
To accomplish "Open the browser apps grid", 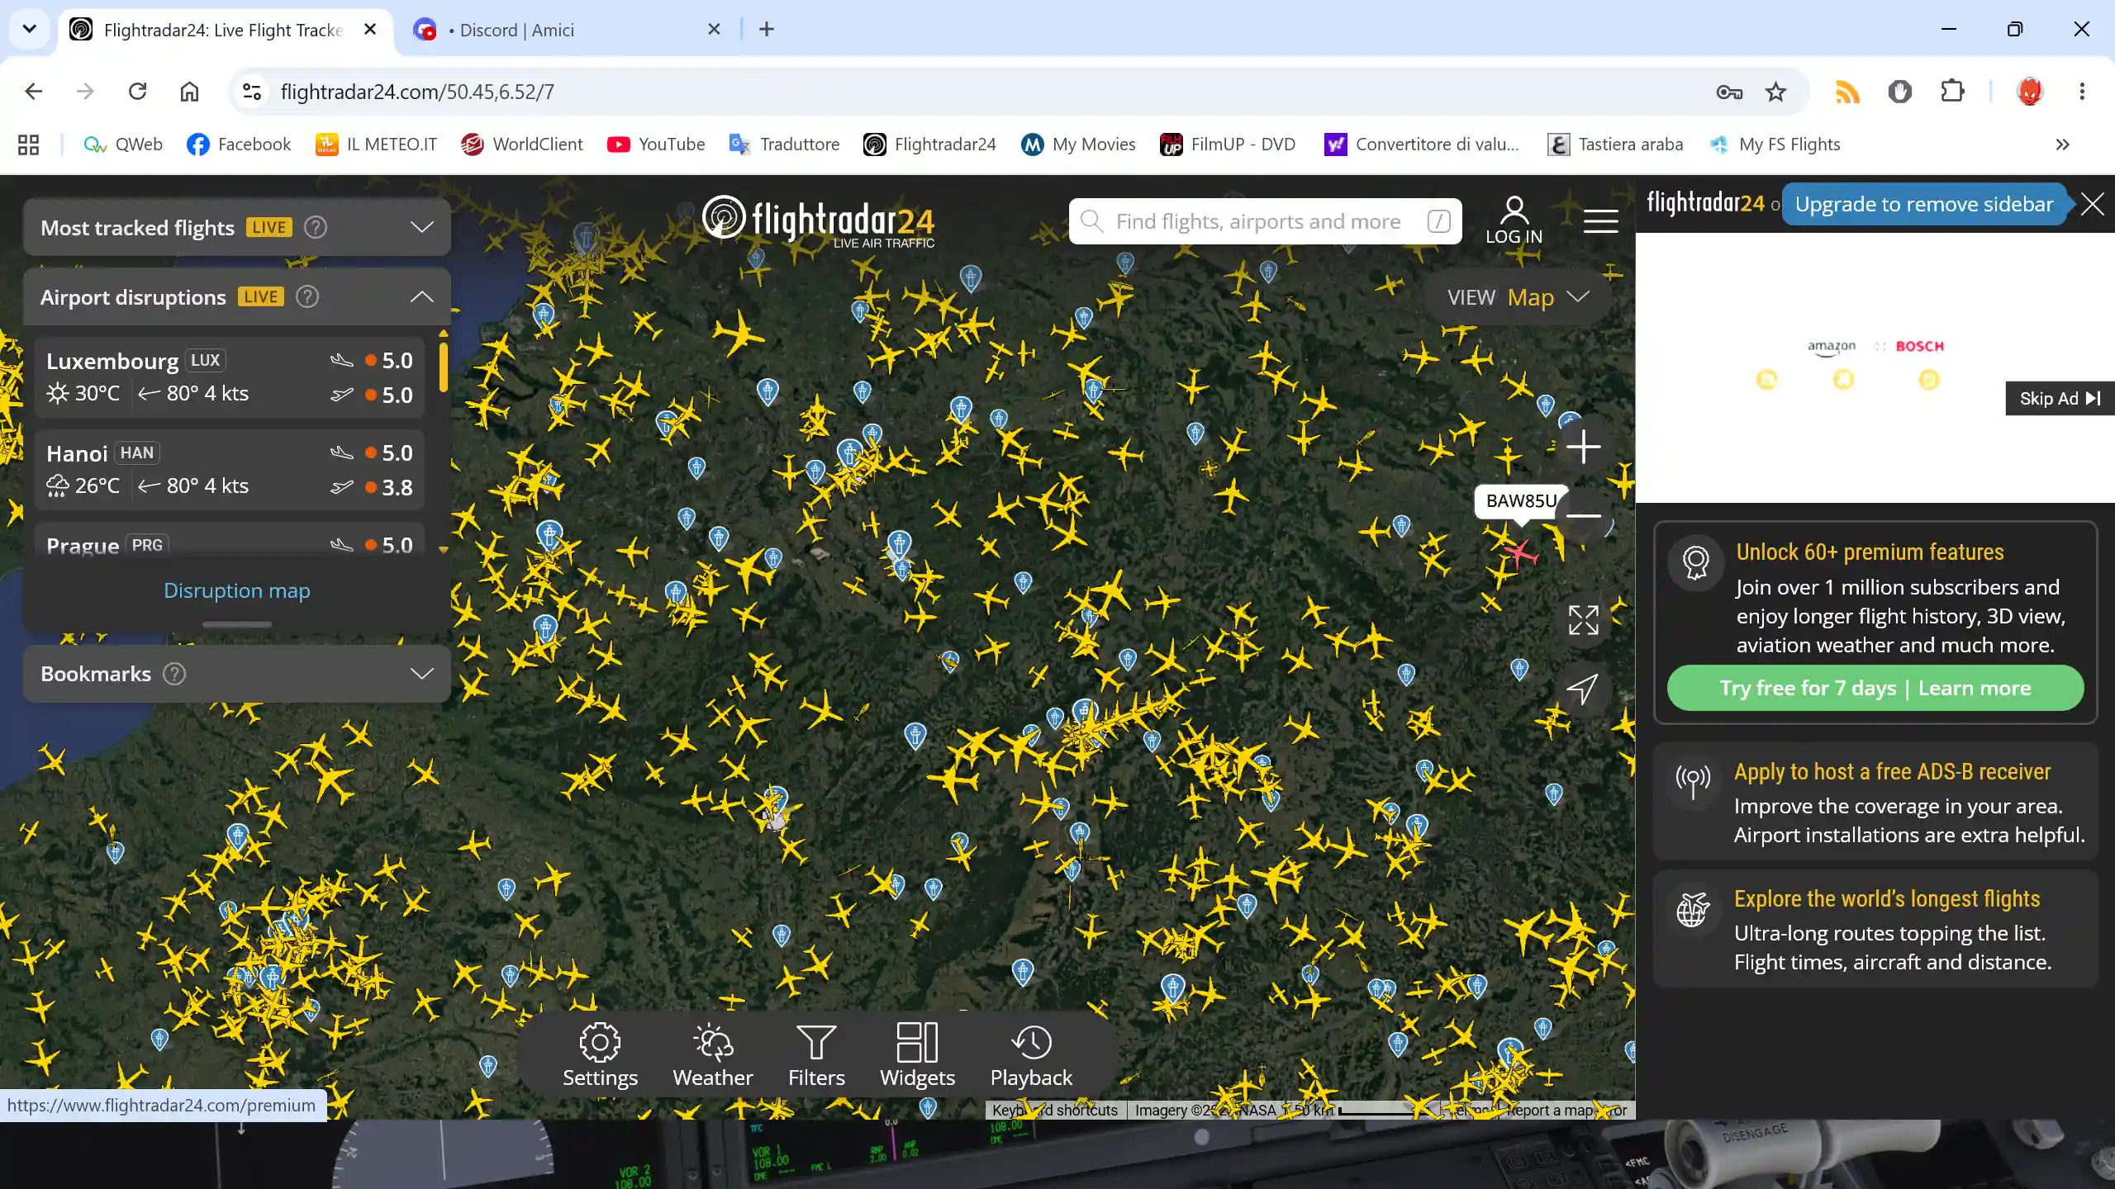I will pyautogui.click(x=29, y=144).
